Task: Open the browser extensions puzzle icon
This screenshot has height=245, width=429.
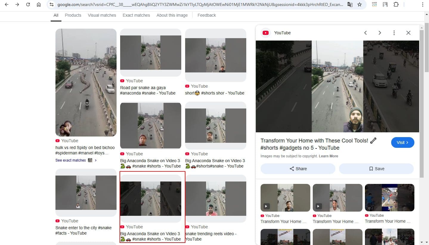Action: (x=396, y=4)
